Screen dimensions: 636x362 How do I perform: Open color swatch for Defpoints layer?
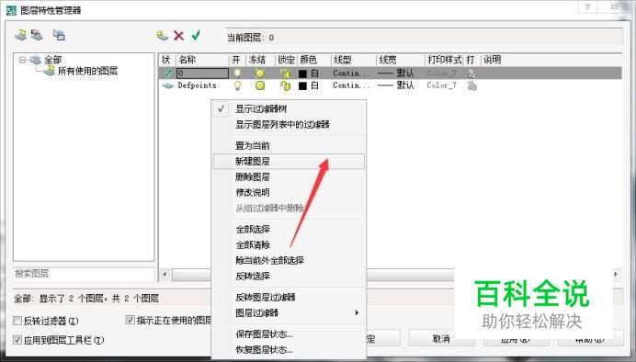302,86
